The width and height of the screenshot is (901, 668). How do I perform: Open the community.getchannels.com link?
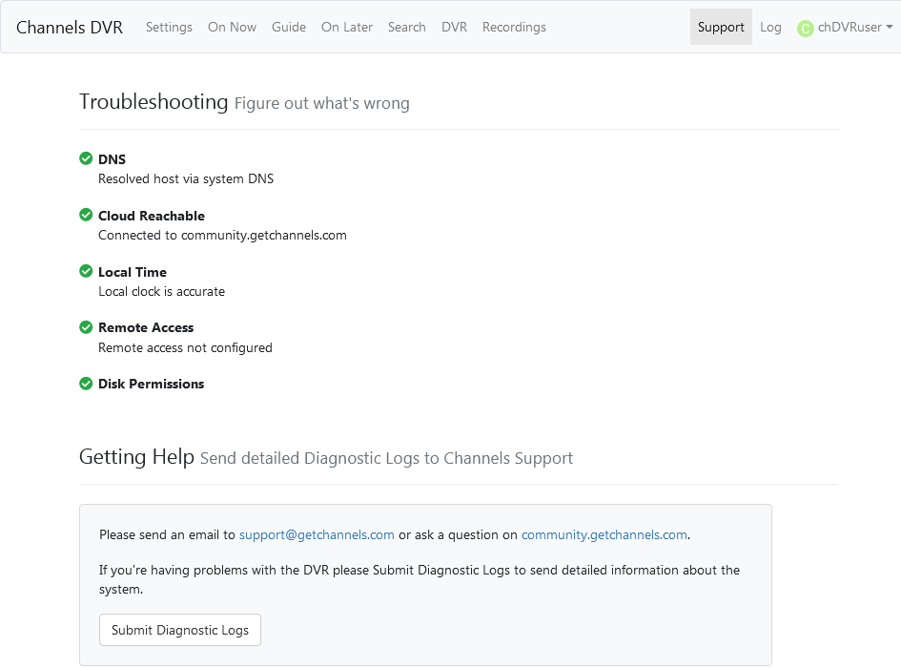(604, 534)
